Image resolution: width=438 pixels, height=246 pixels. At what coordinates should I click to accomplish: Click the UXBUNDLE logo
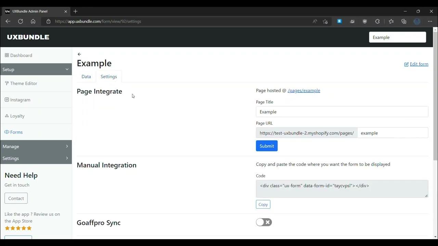click(x=28, y=37)
